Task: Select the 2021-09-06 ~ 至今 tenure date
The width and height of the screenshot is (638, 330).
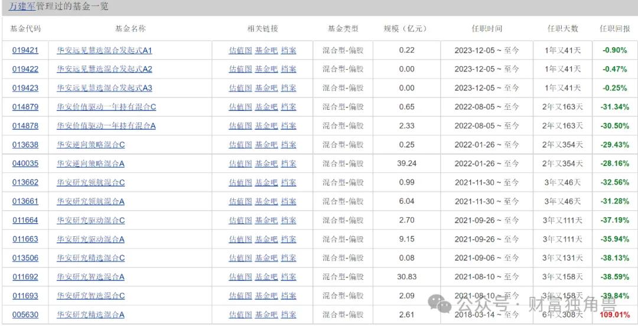Action: pyautogui.click(x=487, y=258)
